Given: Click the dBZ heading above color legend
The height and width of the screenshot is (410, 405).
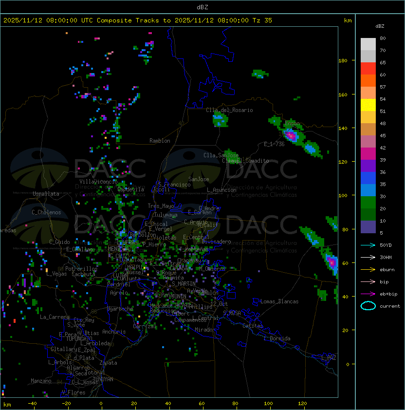Looking at the screenshot, I should (380, 26).
